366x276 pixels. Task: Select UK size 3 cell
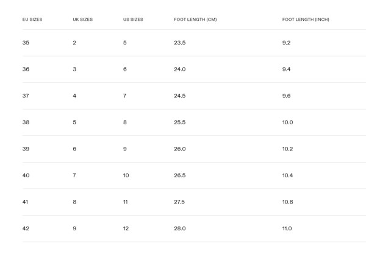(x=74, y=69)
